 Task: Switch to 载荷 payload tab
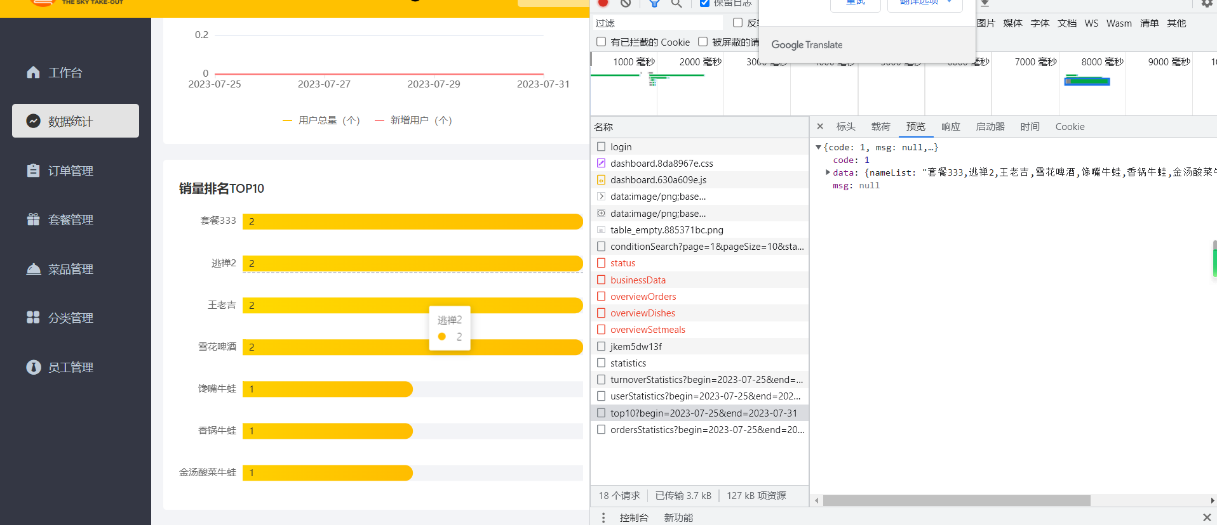(880, 126)
